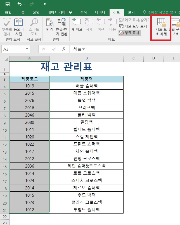Switch to the 홈 ribbon tab

click(23, 12)
